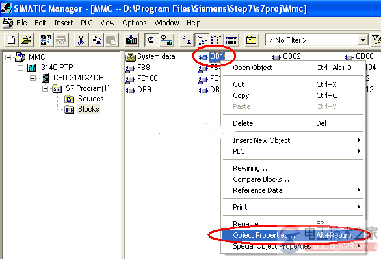Screen dimensions: 381x259
Task: Click the Copy toolbar icon
Action: [x=96, y=40]
